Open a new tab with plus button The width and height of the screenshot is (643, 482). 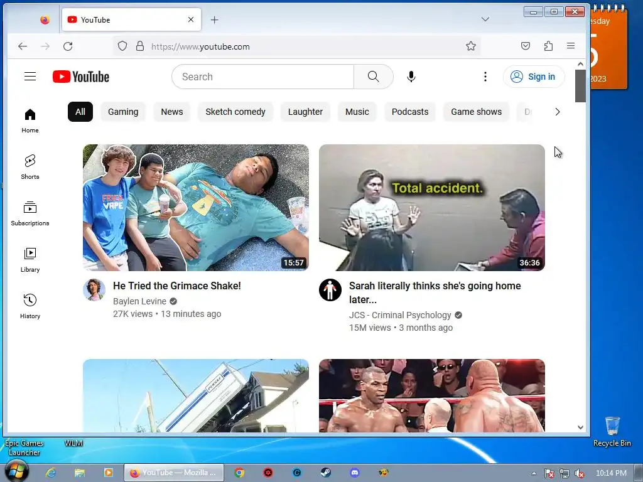215,19
